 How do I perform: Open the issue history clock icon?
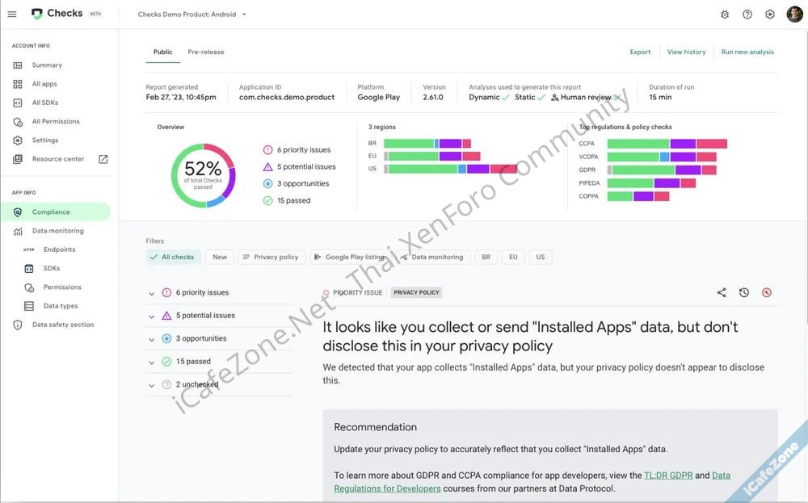[744, 292]
